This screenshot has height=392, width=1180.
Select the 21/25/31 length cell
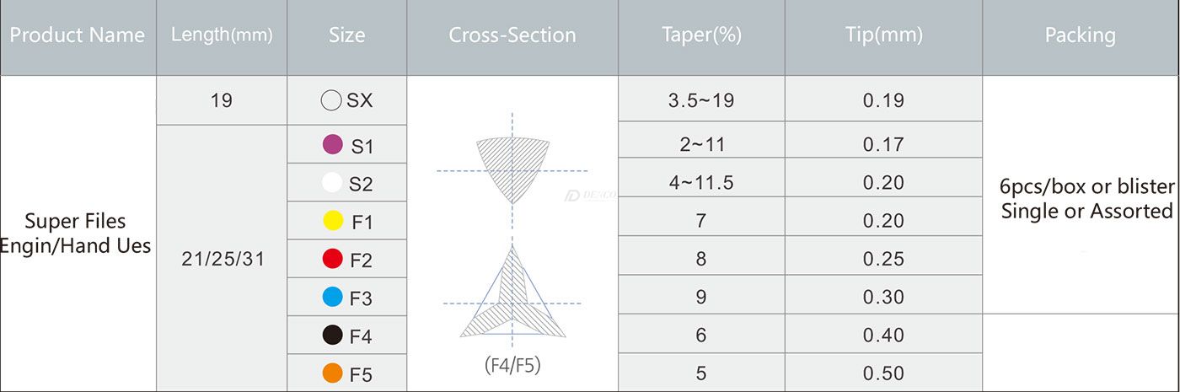[x=223, y=259]
